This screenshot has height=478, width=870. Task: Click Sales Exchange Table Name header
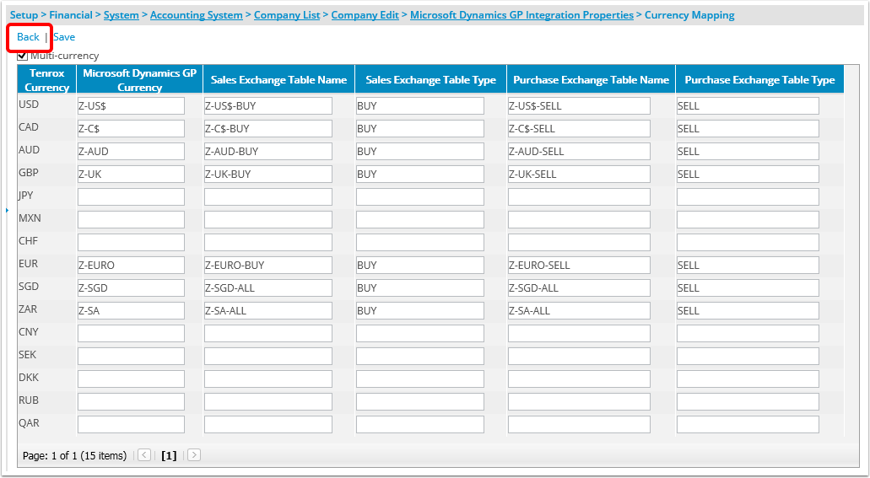[x=279, y=80]
